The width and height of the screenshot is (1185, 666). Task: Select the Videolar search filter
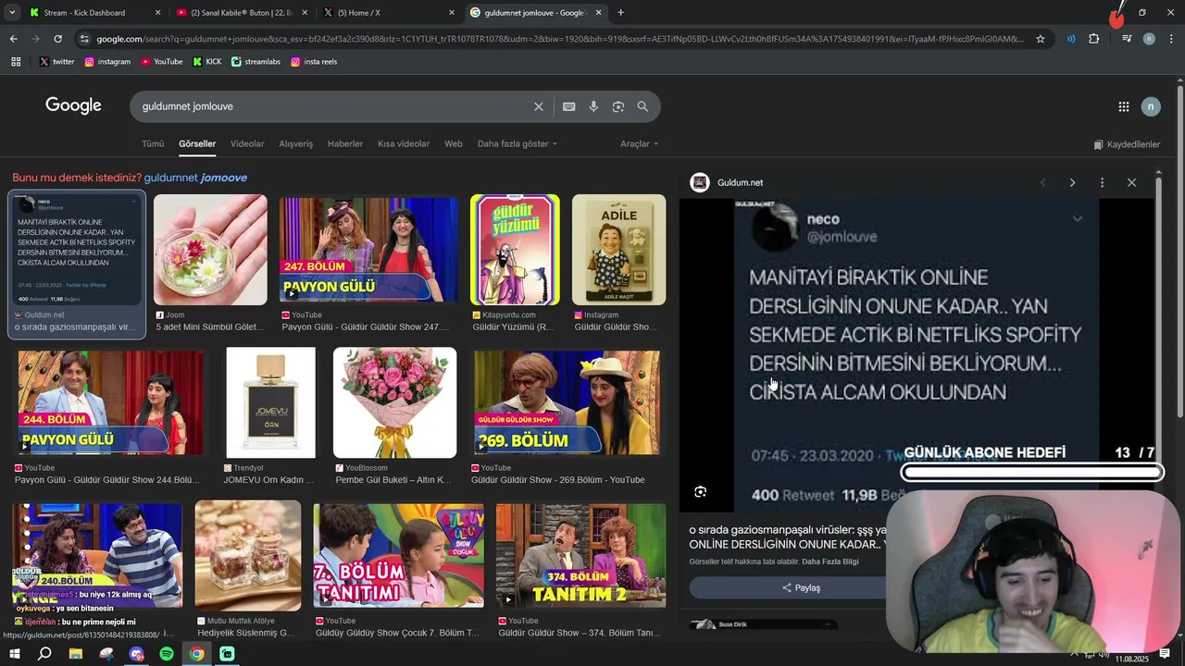point(247,144)
